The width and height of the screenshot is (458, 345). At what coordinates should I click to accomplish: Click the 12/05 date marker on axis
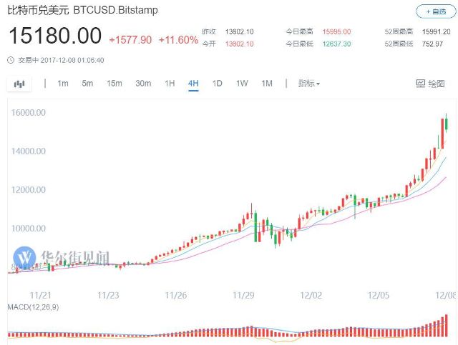[379, 296]
